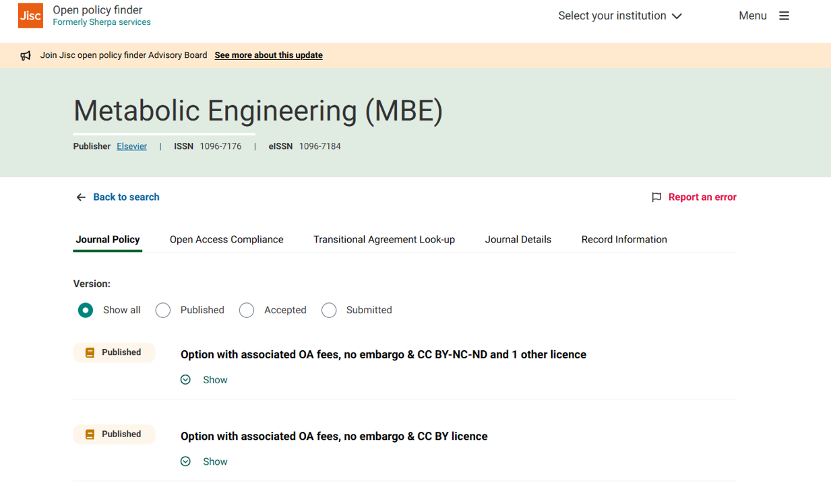Image resolution: width=831 pixels, height=485 pixels.
Task: Expand Show for the CC BY-NC-ND option
Action: (x=205, y=380)
